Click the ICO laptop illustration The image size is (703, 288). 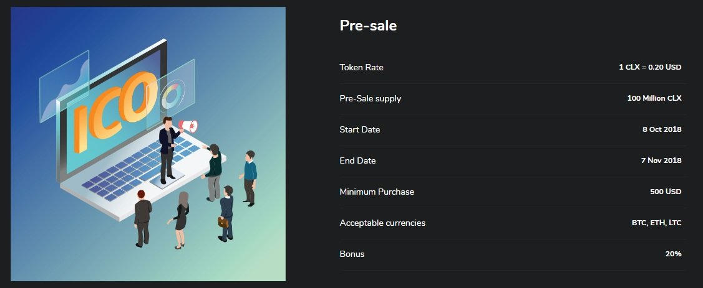coord(148,144)
